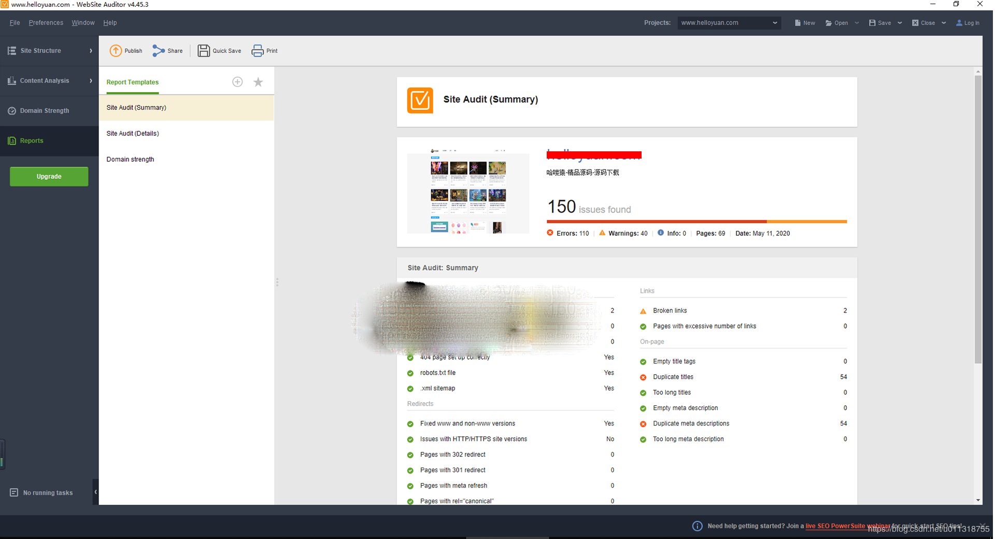The image size is (995, 539).
Task: Click the Open project button
Action: [x=836, y=23]
